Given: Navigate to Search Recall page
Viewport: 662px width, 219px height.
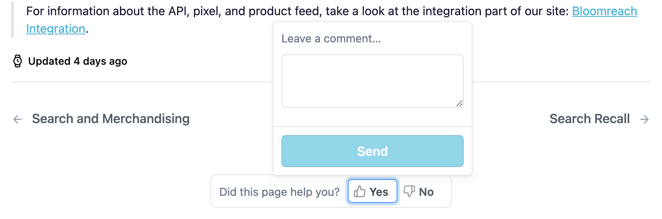Looking at the screenshot, I should (x=589, y=119).
